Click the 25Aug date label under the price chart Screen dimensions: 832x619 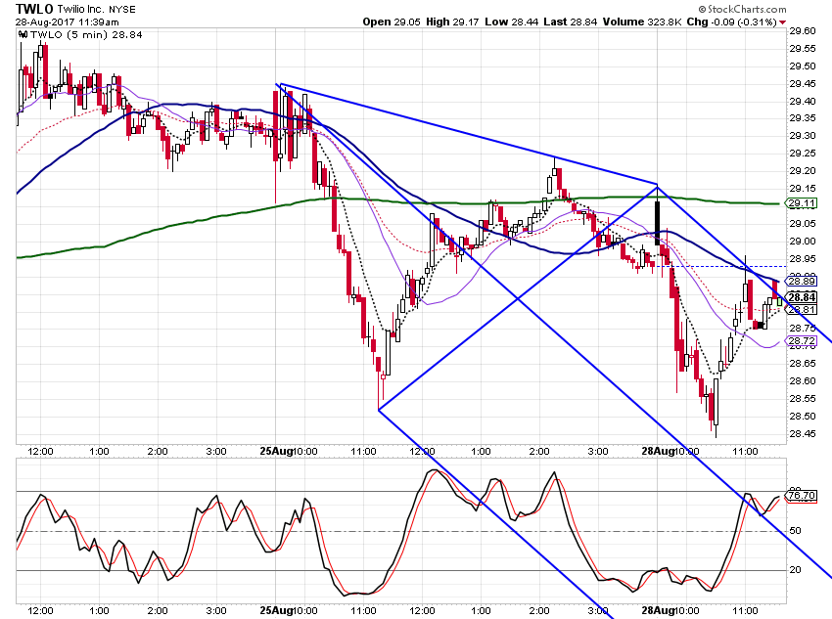[x=276, y=451]
